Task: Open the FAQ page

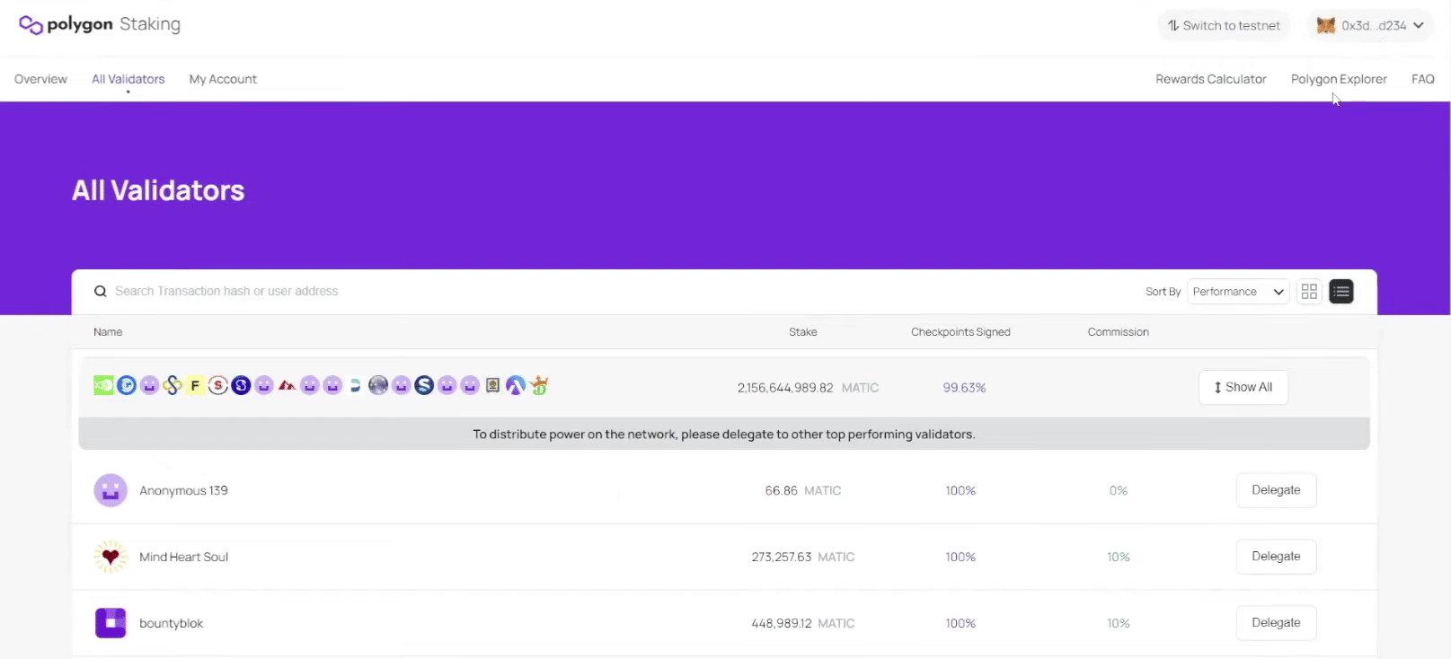Action: point(1423,79)
